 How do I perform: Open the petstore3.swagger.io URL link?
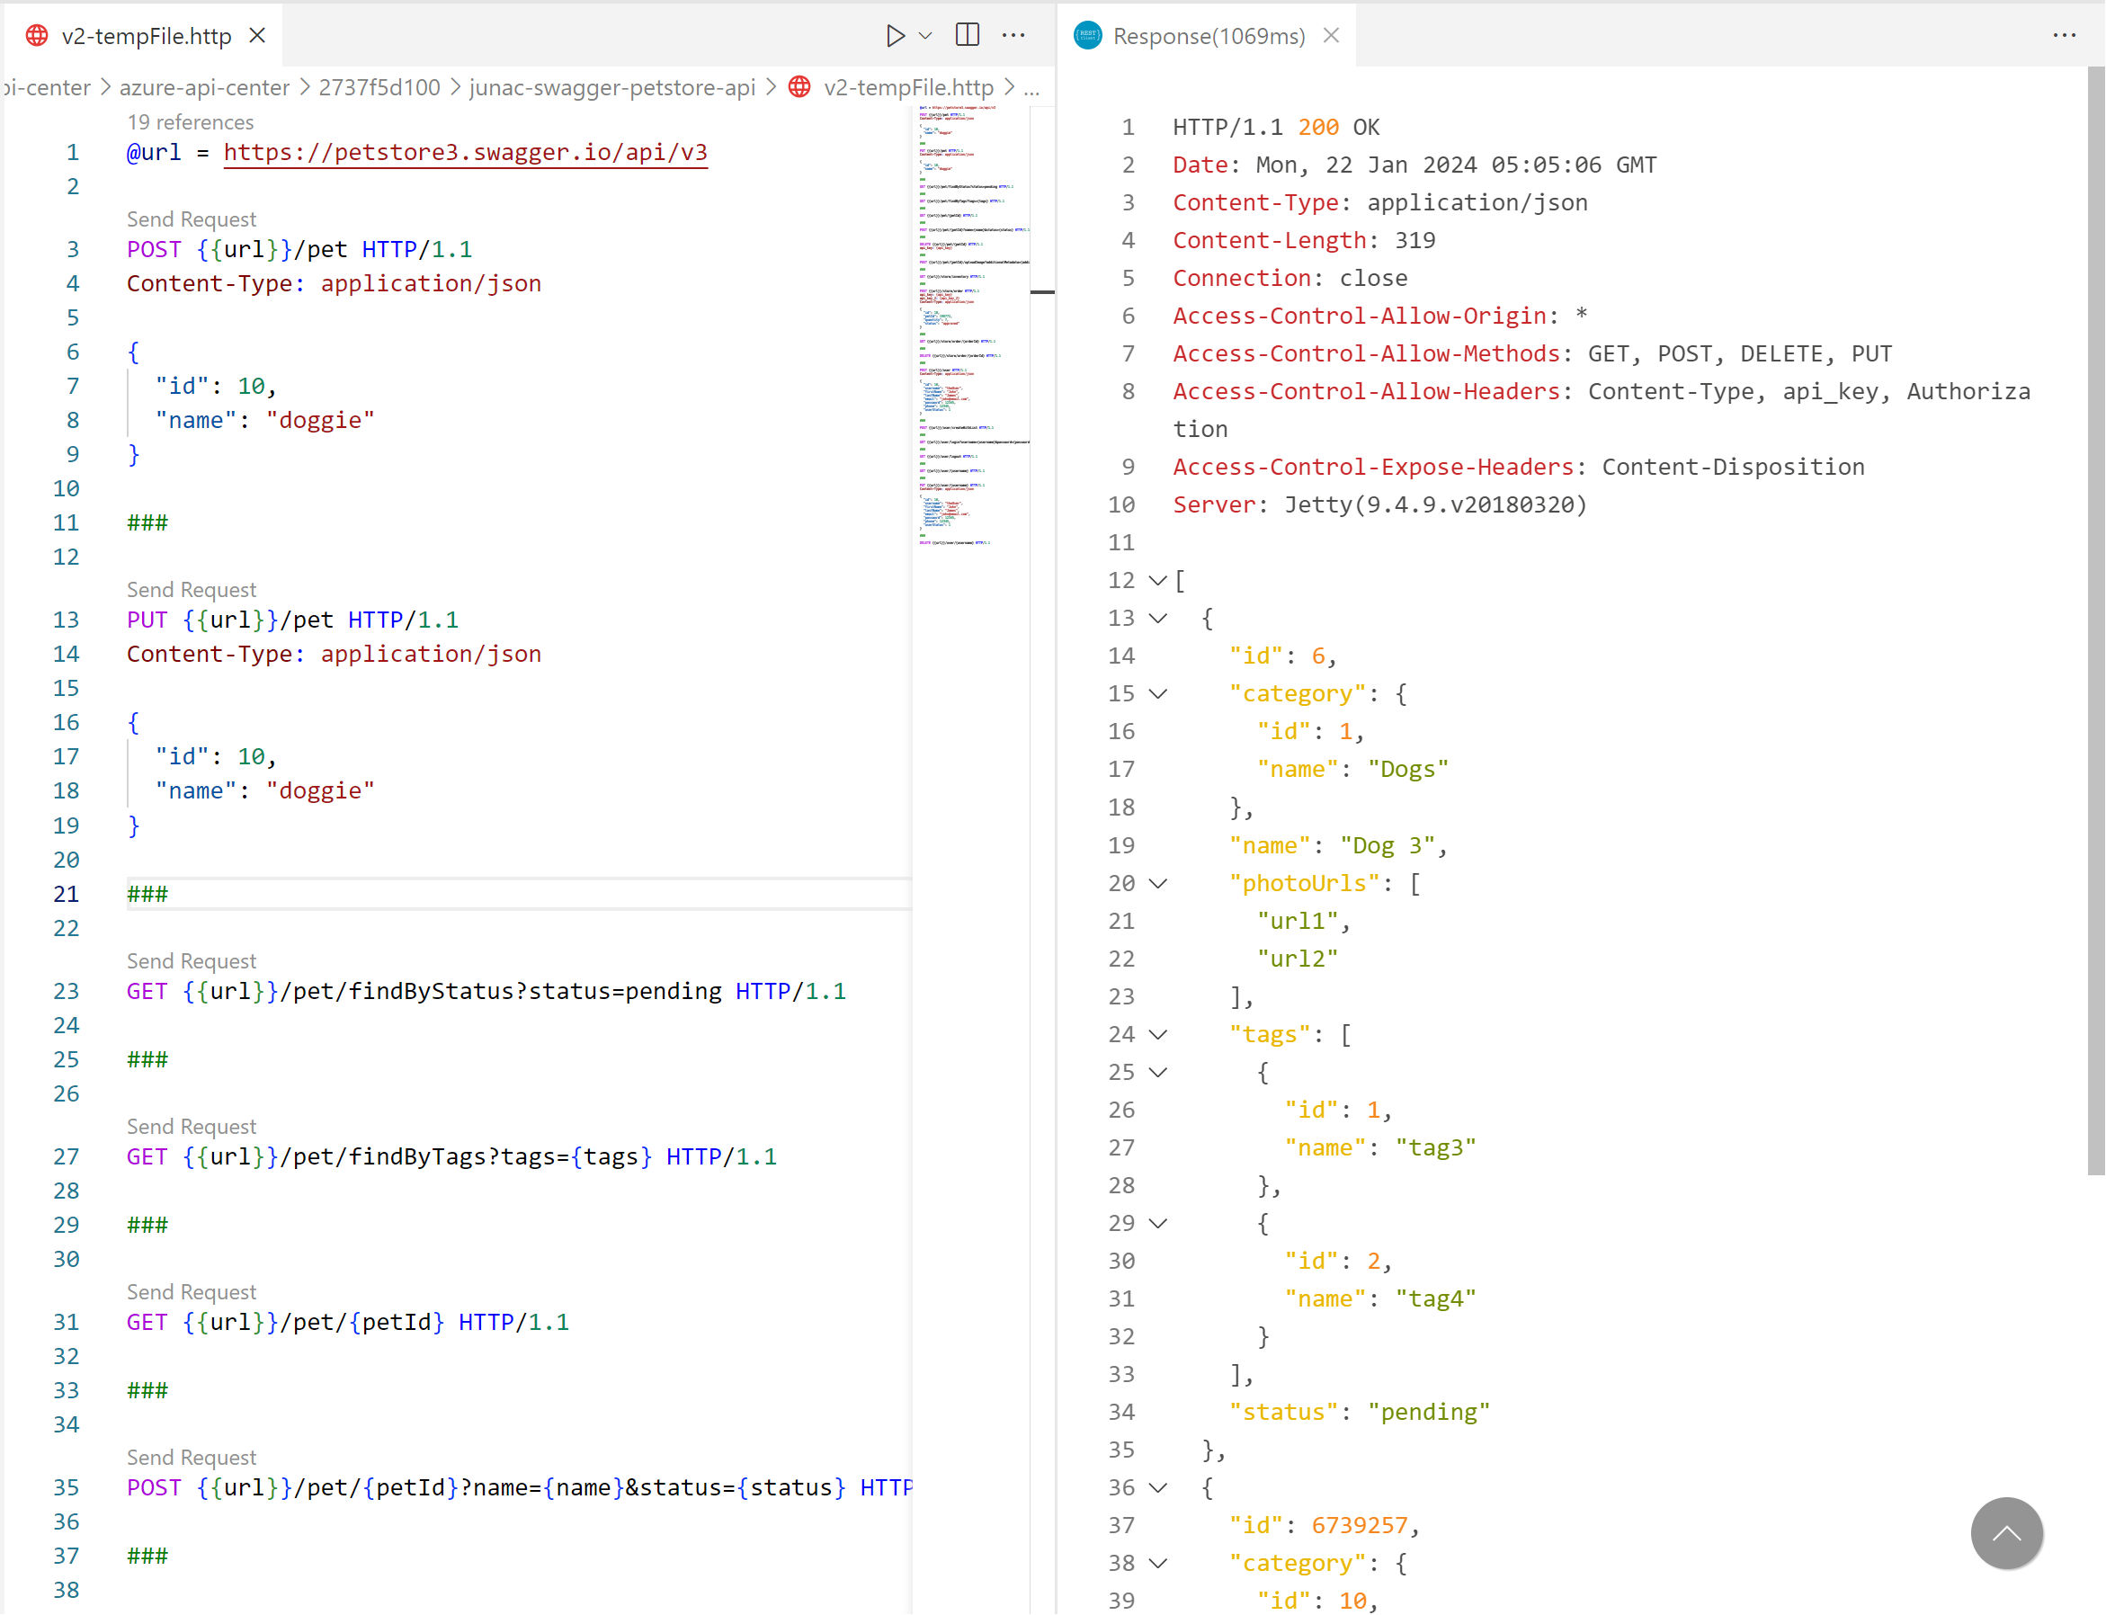[x=465, y=152]
